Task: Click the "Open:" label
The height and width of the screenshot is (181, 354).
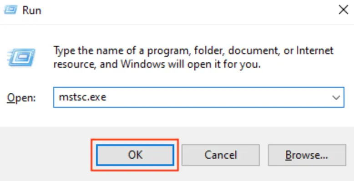Action: click(x=21, y=98)
